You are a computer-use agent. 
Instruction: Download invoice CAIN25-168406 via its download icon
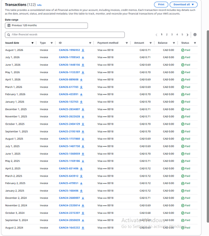pos(81,191)
